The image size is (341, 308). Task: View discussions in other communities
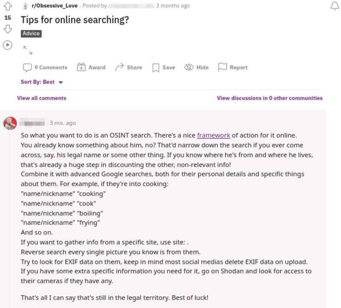pyautogui.click(x=269, y=98)
